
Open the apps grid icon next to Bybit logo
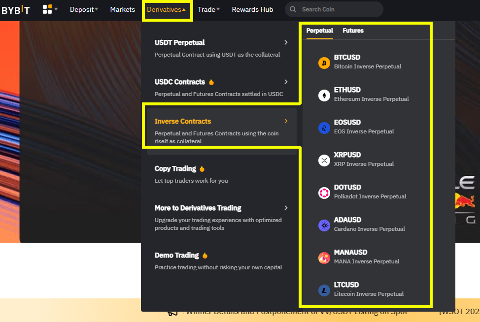[48, 9]
